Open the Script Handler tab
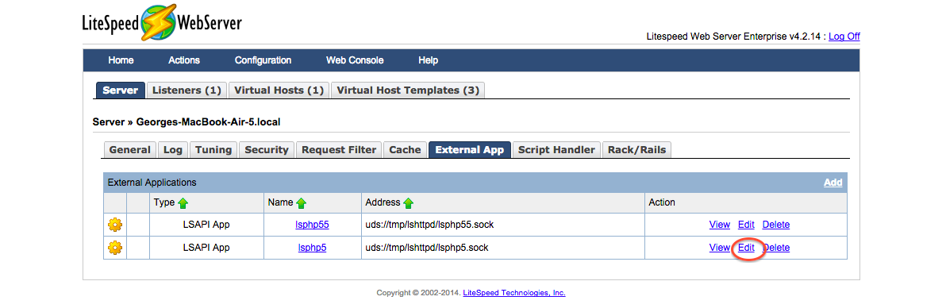Viewport: 946px width, 308px height. coord(556,150)
